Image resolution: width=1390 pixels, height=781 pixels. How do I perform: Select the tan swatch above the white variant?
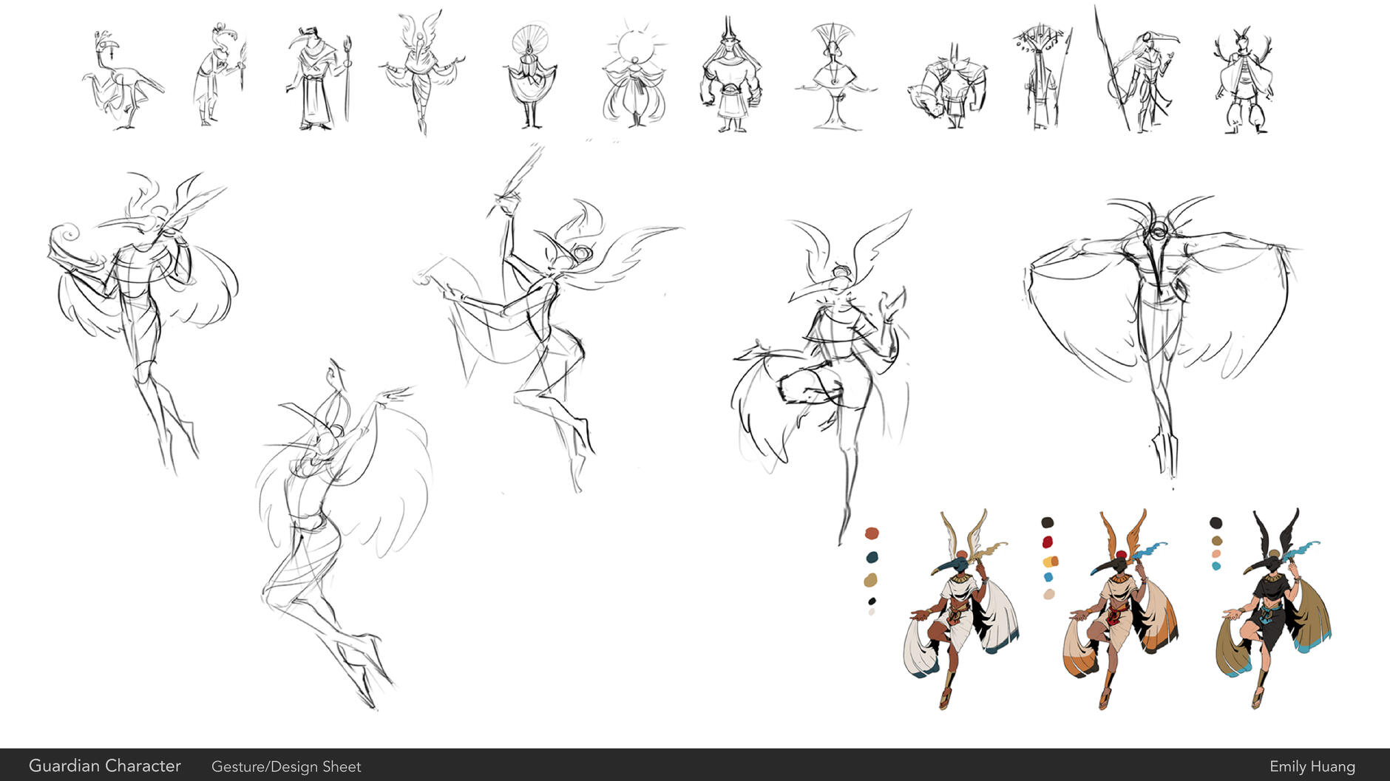click(871, 580)
